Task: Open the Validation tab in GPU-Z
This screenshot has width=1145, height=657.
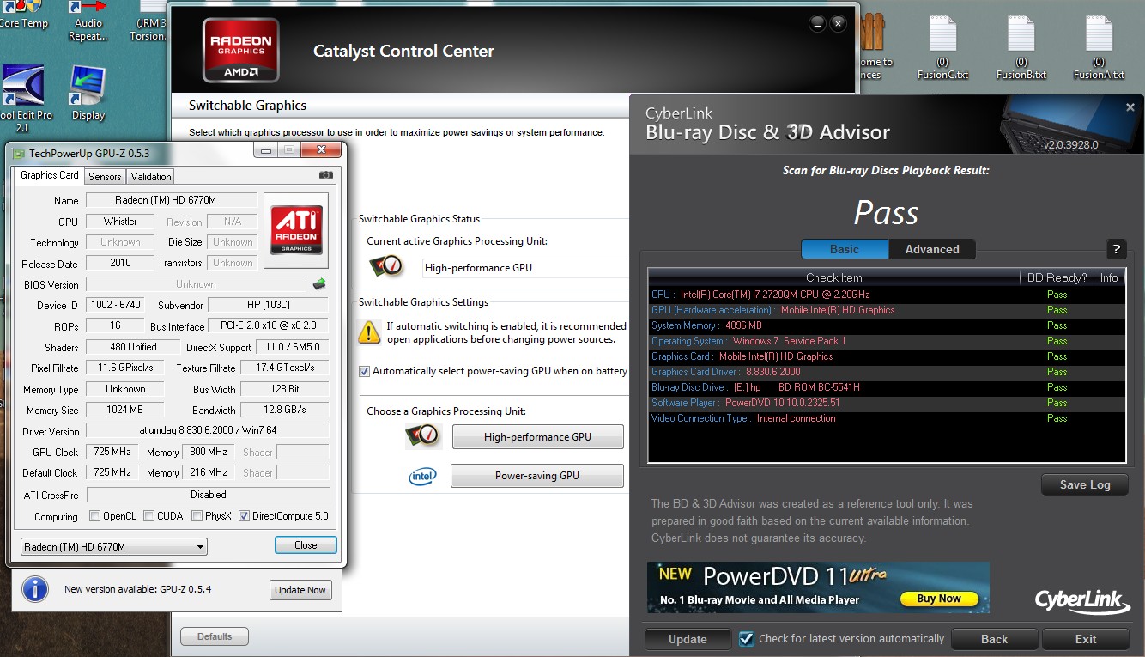Action: pos(151,176)
